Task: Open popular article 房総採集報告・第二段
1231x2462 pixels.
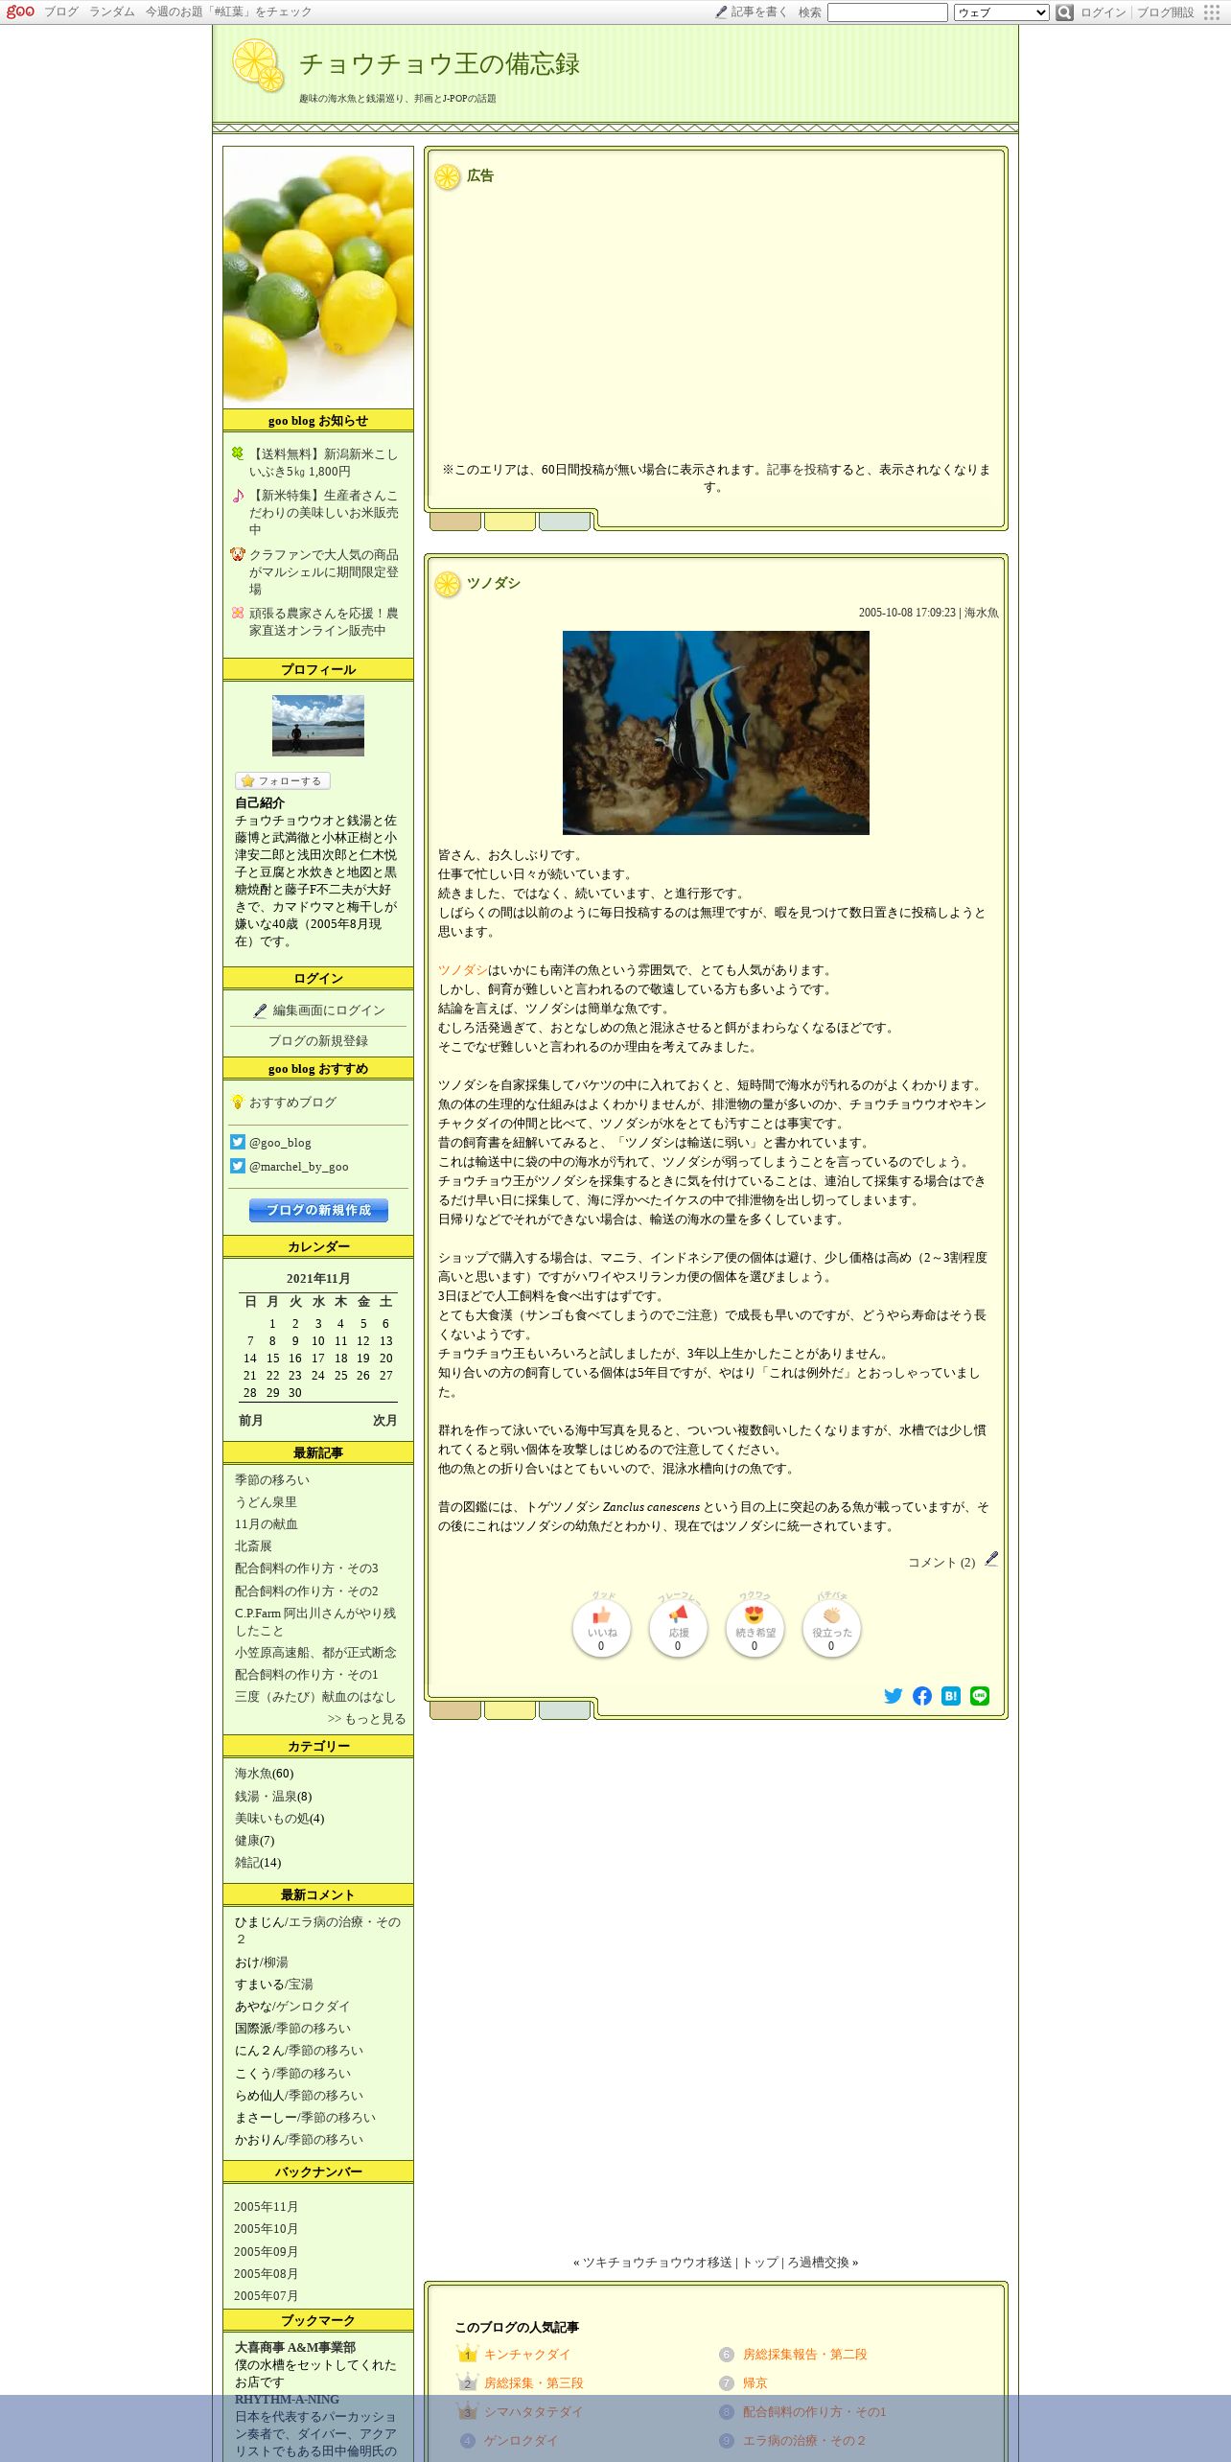Action: pos(804,2354)
